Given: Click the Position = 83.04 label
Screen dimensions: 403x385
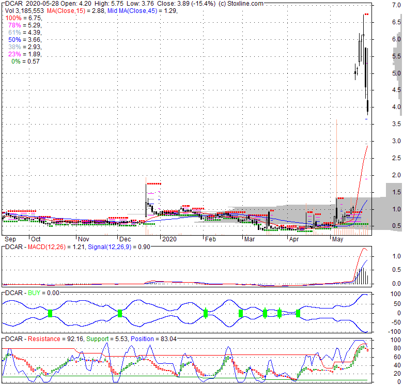Looking at the screenshot, I should [153, 338].
